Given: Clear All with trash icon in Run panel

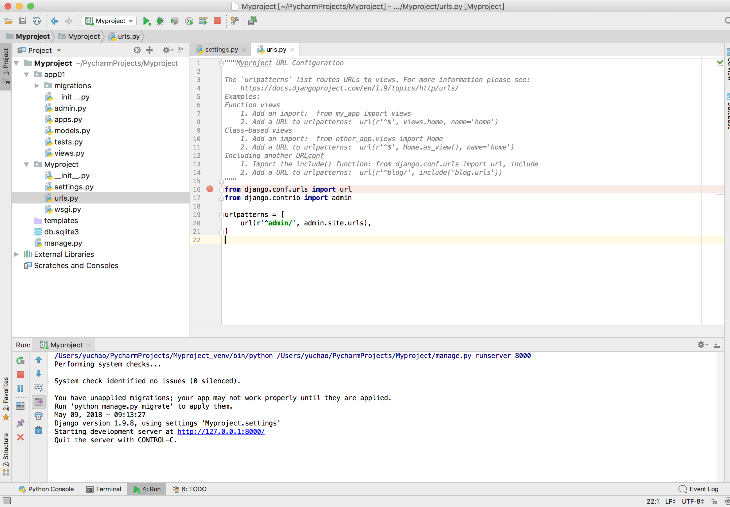Looking at the screenshot, I should pos(39,431).
